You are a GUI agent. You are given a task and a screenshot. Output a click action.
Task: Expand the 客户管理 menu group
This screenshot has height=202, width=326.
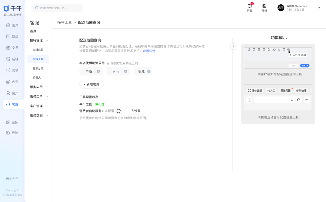point(47,106)
